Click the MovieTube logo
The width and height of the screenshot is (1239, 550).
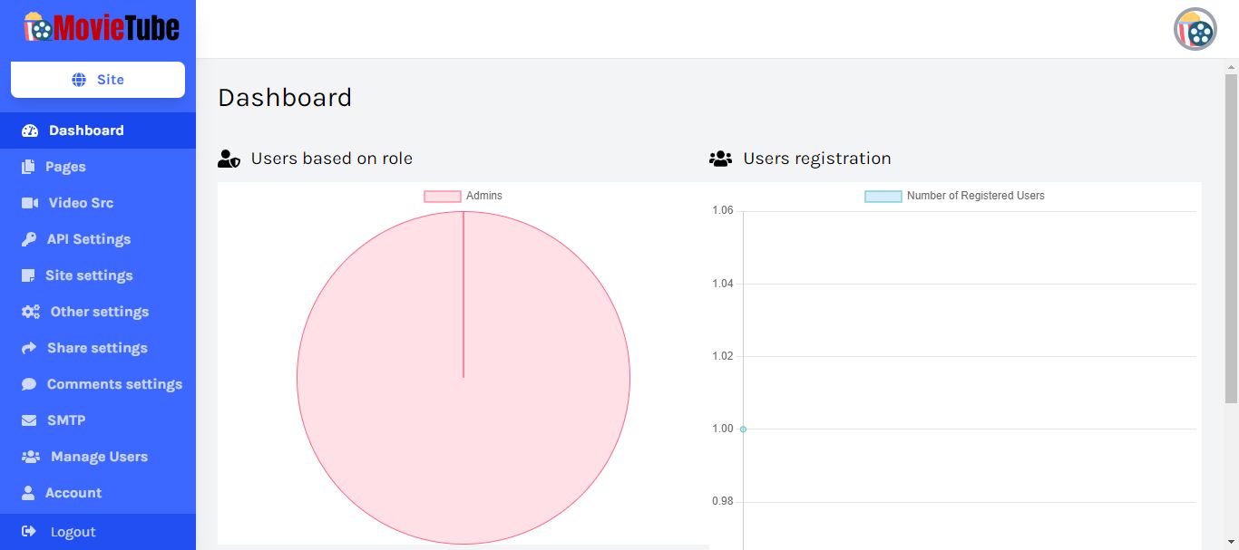[x=101, y=28]
